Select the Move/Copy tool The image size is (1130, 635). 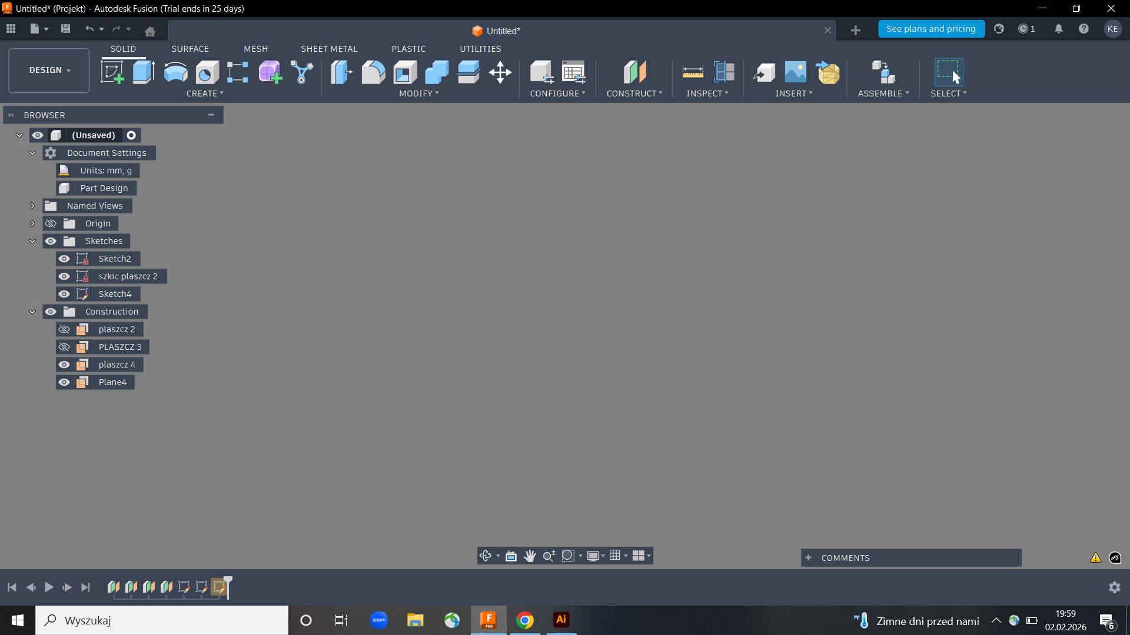point(500,72)
